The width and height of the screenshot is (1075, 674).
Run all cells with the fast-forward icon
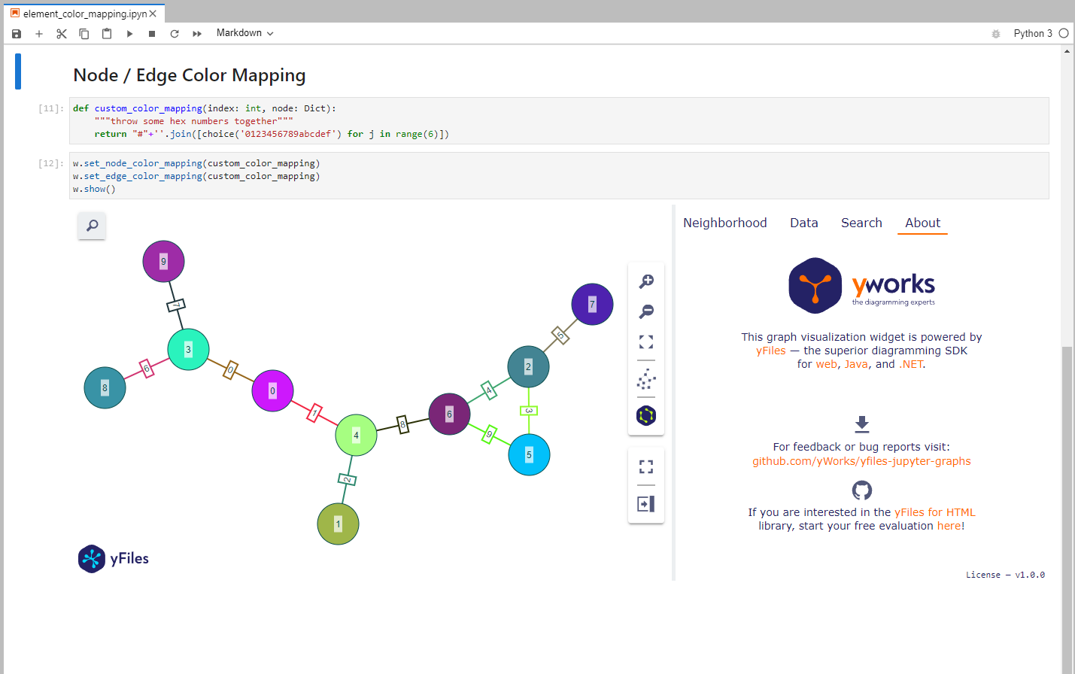(x=196, y=33)
